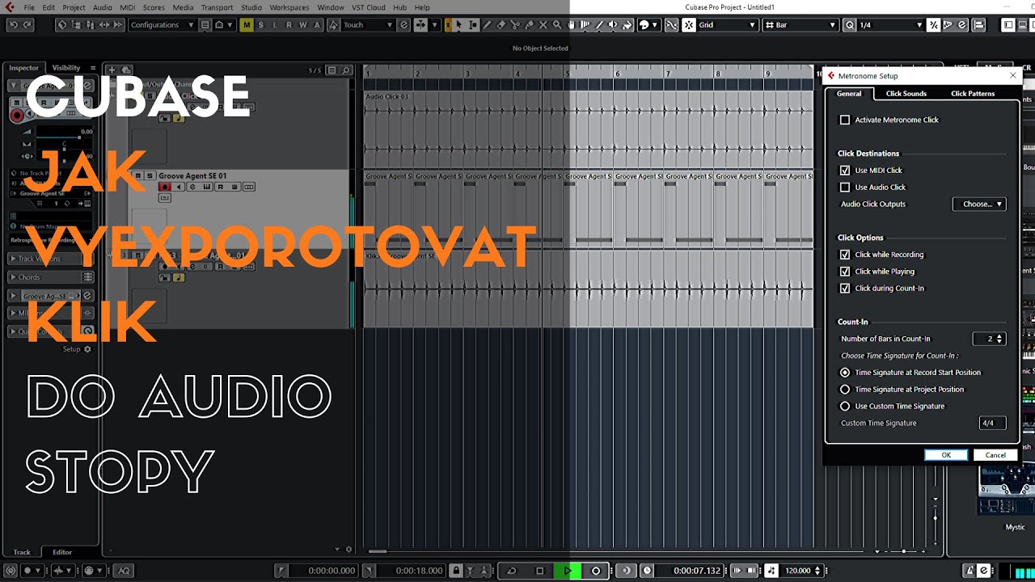Select the Glue tool
This screenshot has height=582, width=1035.
coord(529,25)
